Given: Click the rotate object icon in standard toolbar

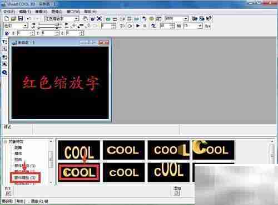Looking at the screenshot, I should coord(92,18).
